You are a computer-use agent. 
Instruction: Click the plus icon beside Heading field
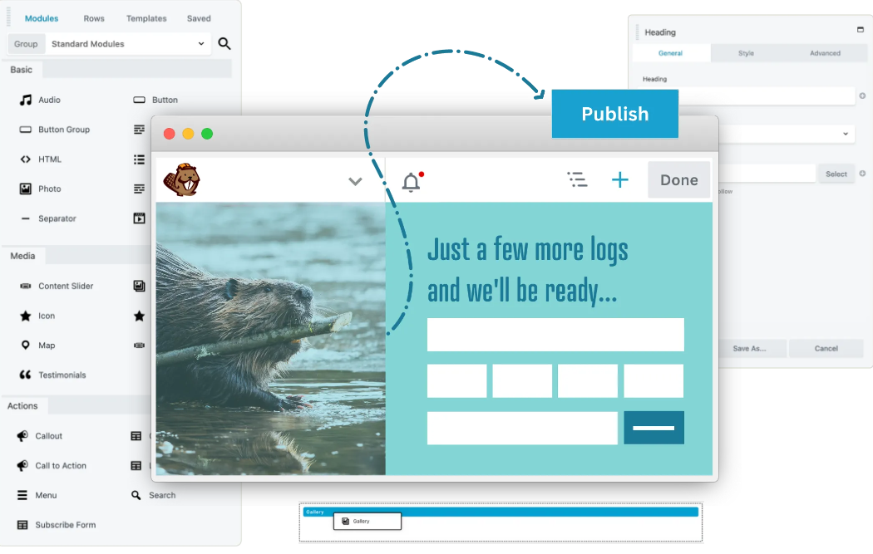[x=862, y=96]
